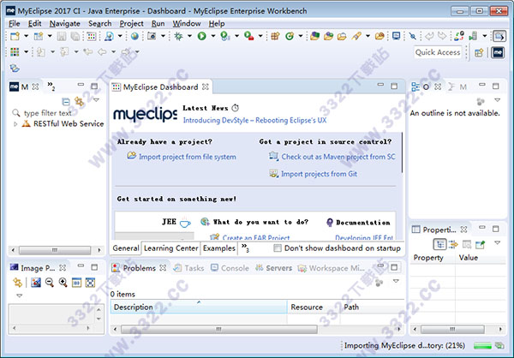Switch to the Console tab

click(230, 268)
